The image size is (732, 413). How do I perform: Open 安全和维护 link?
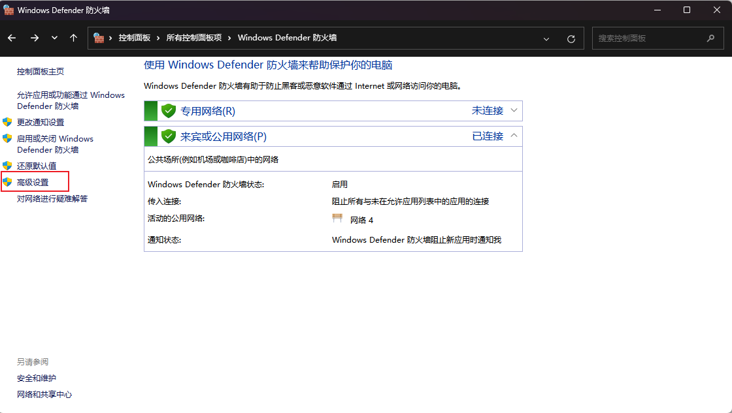tap(37, 378)
